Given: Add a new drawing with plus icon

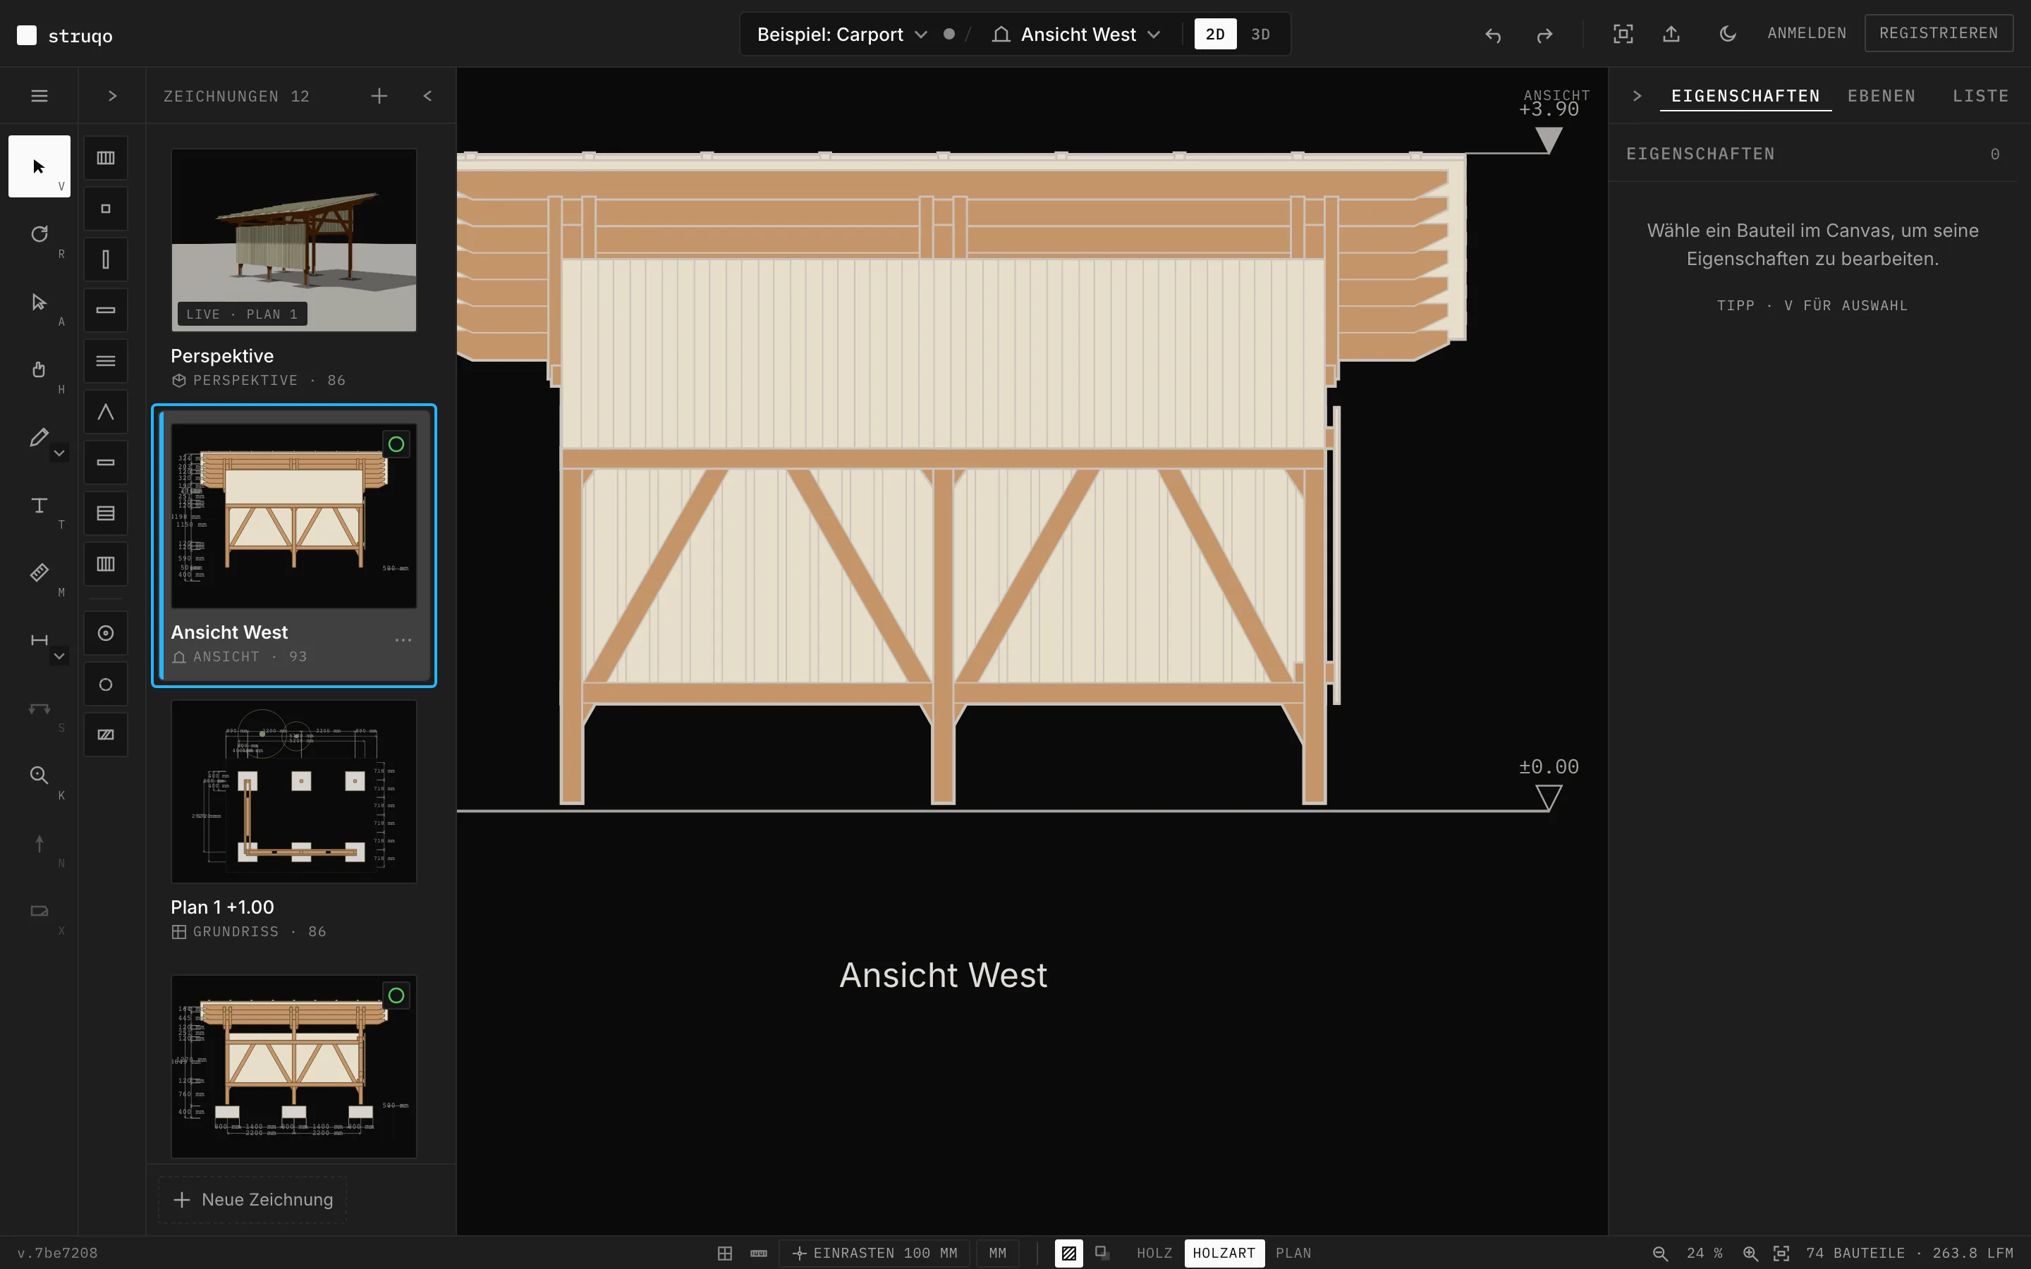Looking at the screenshot, I should point(379,96).
